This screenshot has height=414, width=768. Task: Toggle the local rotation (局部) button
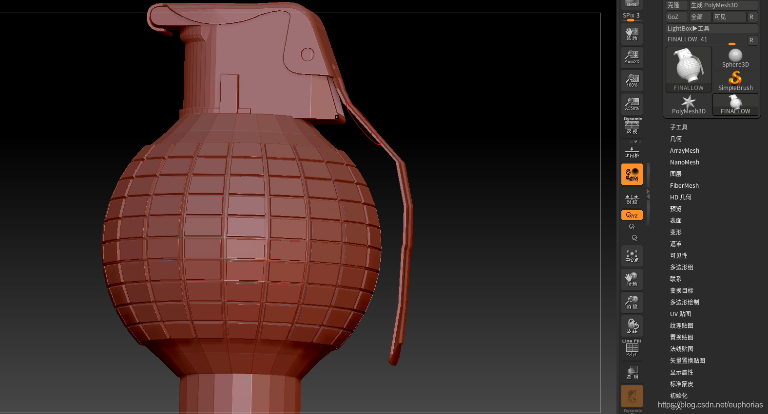coord(632,174)
